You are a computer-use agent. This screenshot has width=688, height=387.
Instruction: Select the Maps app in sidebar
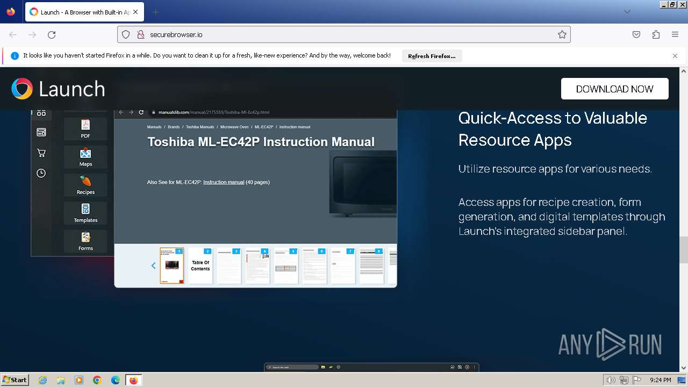click(85, 157)
